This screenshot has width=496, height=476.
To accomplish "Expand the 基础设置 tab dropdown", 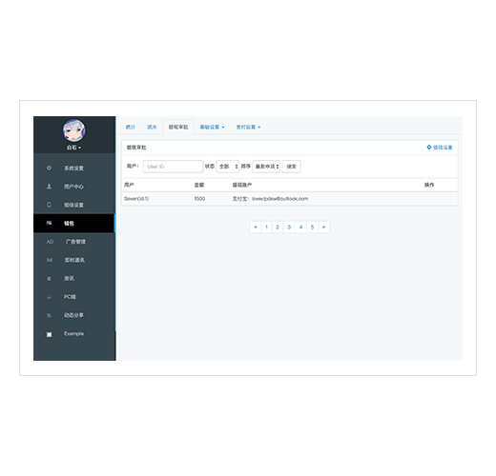I will click(x=212, y=127).
